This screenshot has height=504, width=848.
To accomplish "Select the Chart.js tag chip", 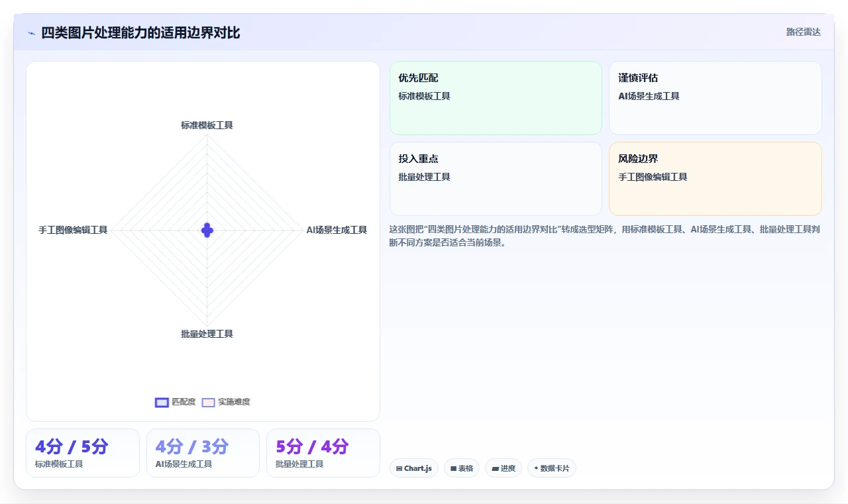I will click(x=414, y=468).
